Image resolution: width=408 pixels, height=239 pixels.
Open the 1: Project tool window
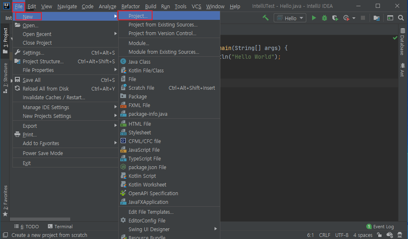pos(5,41)
